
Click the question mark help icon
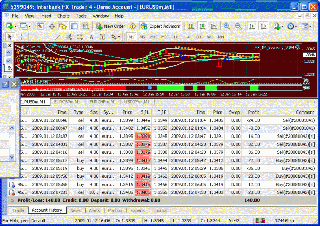5,84
